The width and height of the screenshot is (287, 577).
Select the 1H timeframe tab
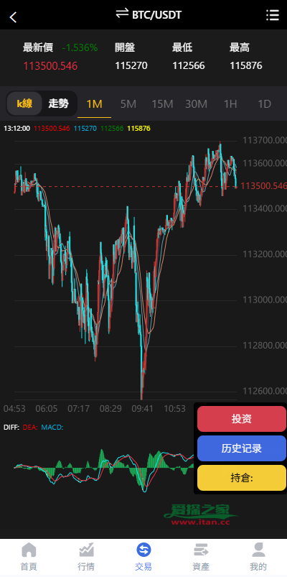(x=230, y=104)
